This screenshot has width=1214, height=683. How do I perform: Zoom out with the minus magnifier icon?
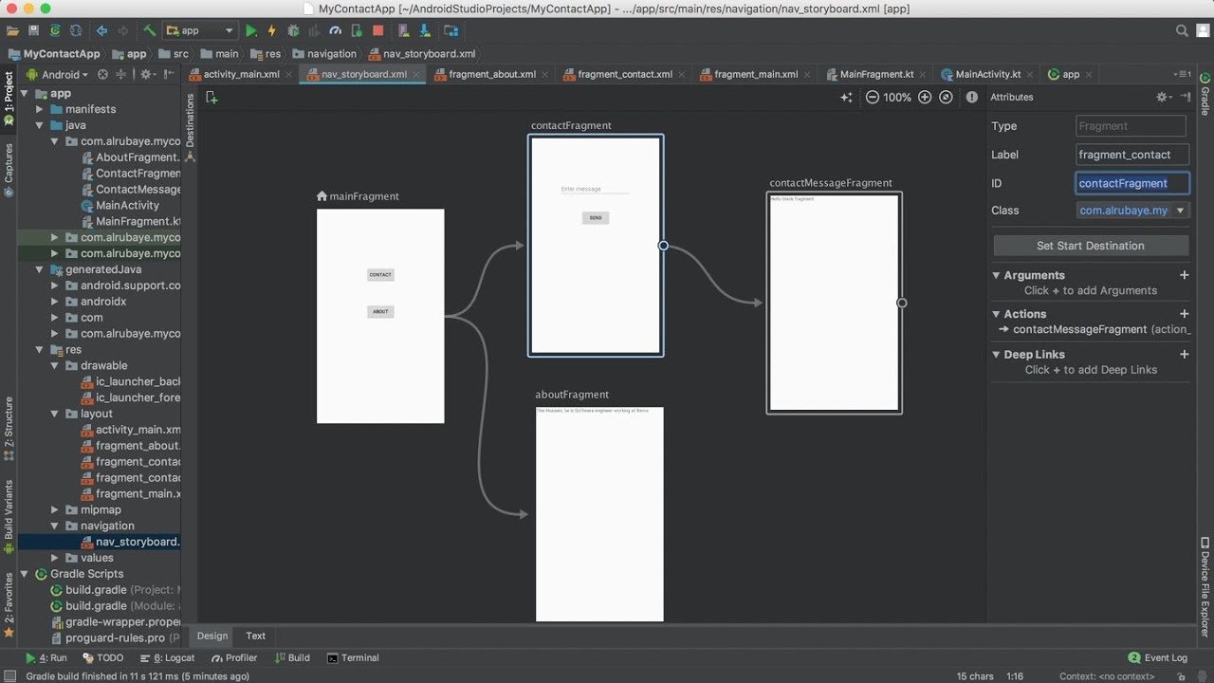pyautogui.click(x=873, y=97)
